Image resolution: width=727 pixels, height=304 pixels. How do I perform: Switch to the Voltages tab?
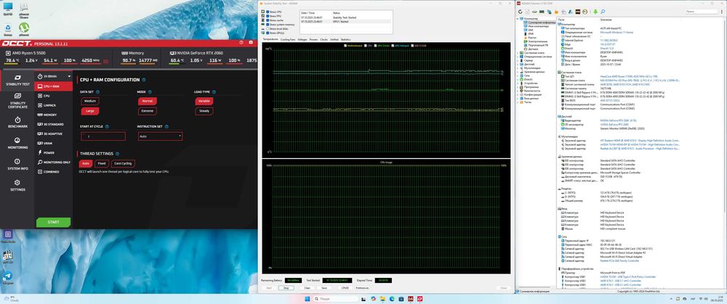[x=302, y=40]
